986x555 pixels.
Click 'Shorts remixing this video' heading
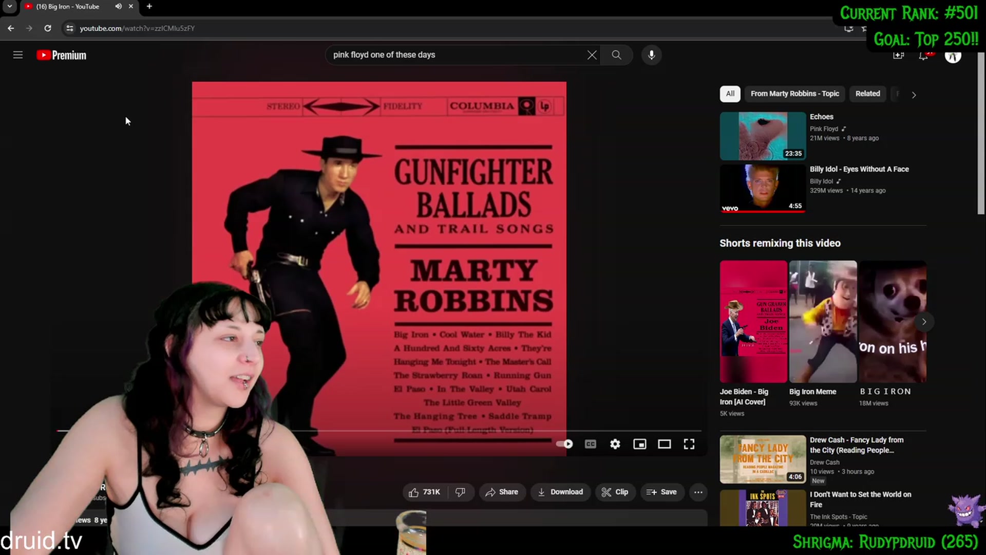[x=780, y=243]
